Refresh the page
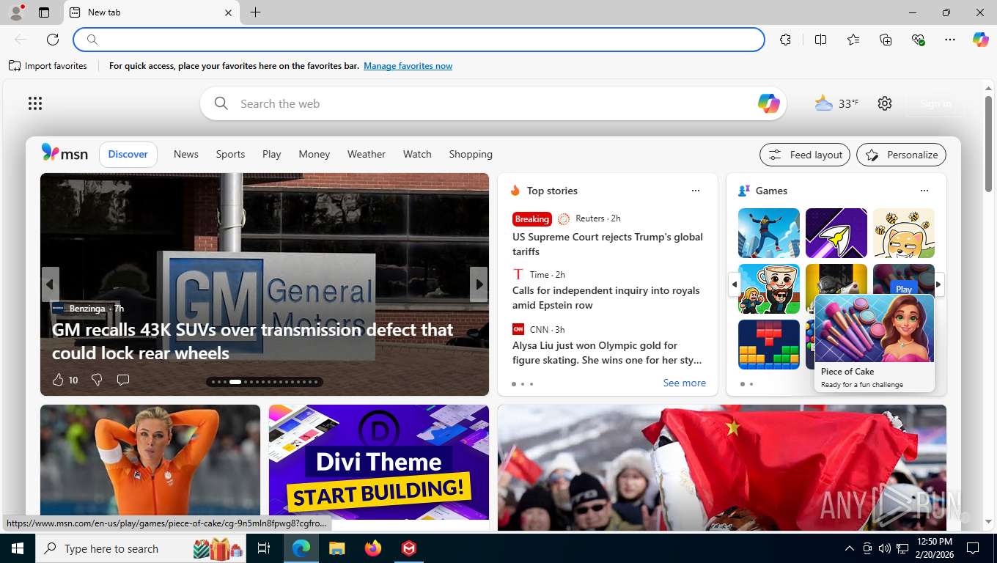The image size is (997, 563). [53, 40]
